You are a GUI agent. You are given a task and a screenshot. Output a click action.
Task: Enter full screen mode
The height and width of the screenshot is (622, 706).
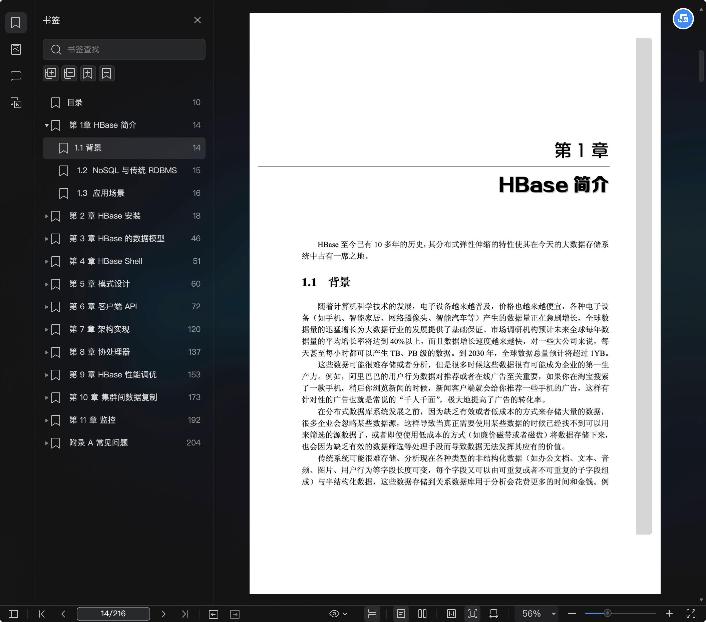691,614
